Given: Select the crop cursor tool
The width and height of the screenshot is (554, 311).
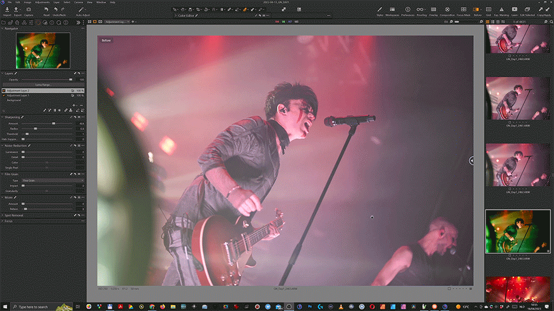Looking at the screenshot, I should pyautogui.click(x=198, y=10).
